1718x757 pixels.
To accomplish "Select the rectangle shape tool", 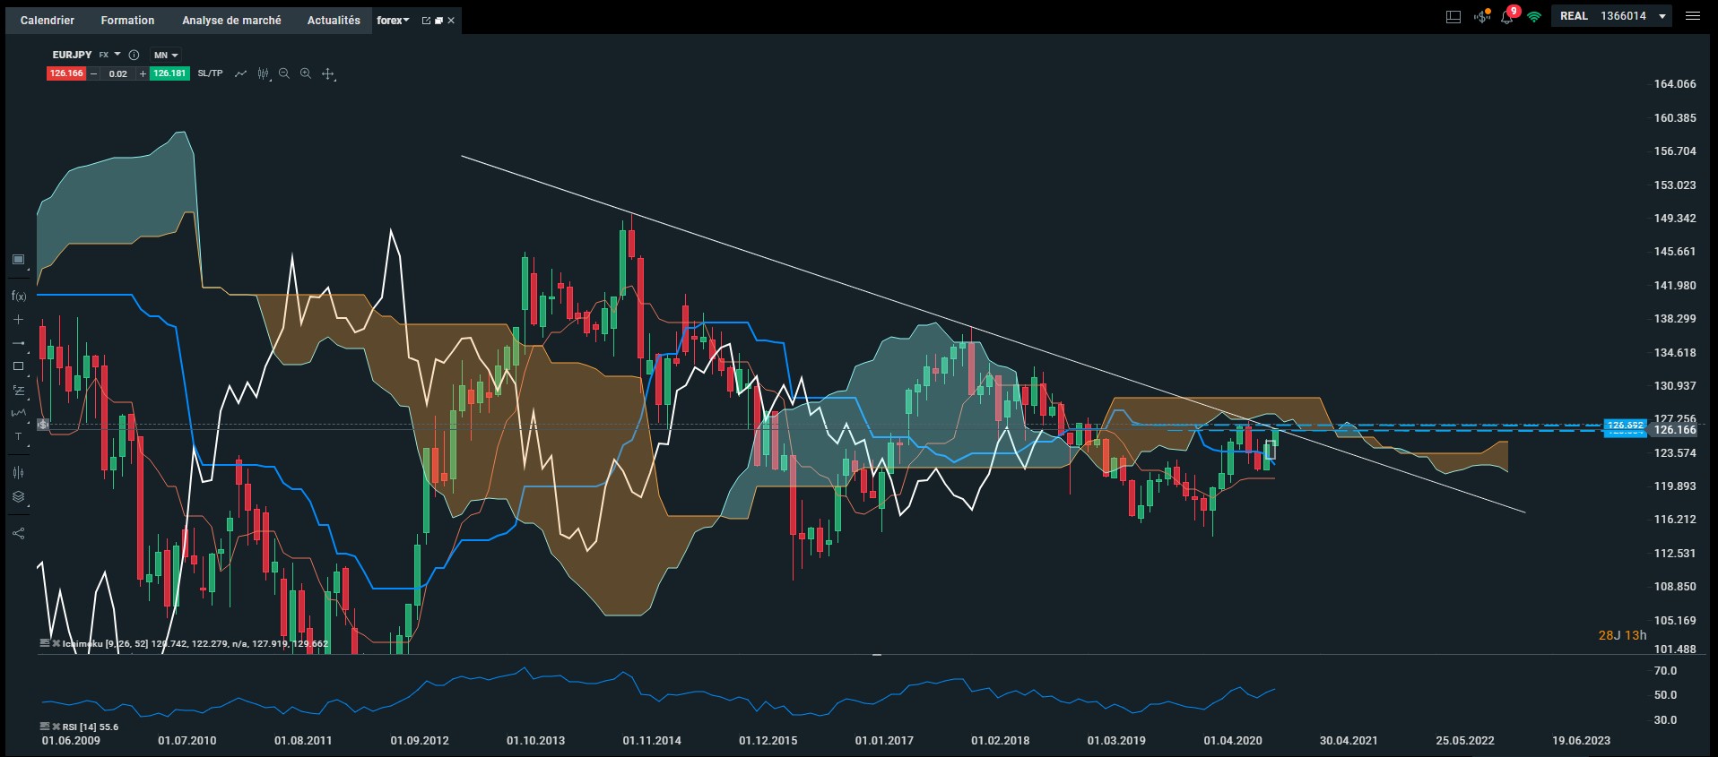I will (x=18, y=366).
